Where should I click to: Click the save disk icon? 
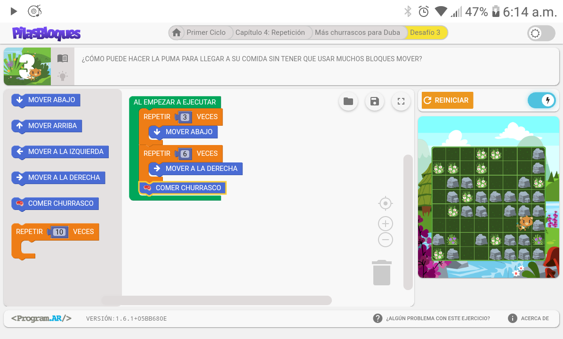click(375, 101)
